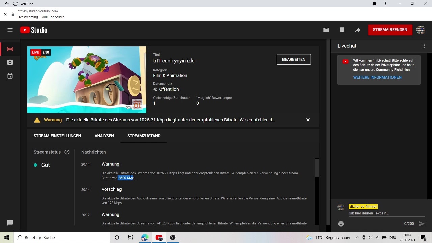Open the notification center icon
The width and height of the screenshot is (432, 243).
pos(423,237)
